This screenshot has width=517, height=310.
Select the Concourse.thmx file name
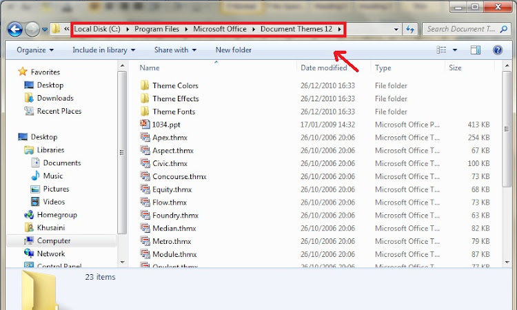(179, 176)
